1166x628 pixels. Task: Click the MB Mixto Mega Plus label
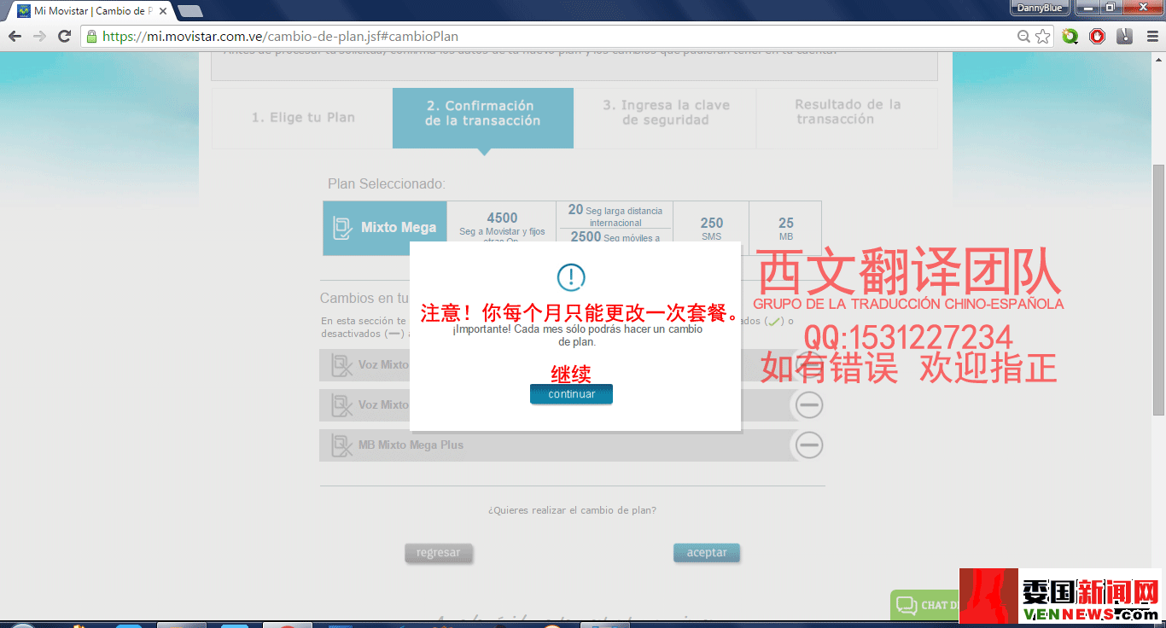(411, 445)
